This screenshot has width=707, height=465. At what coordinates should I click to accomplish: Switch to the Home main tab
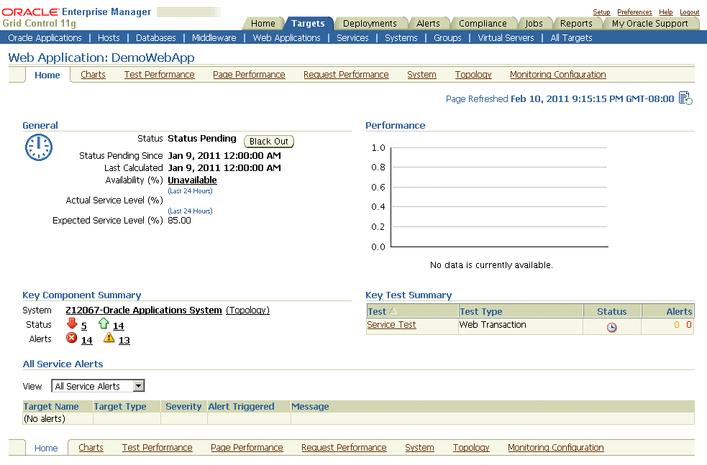(x=263, y=24)
